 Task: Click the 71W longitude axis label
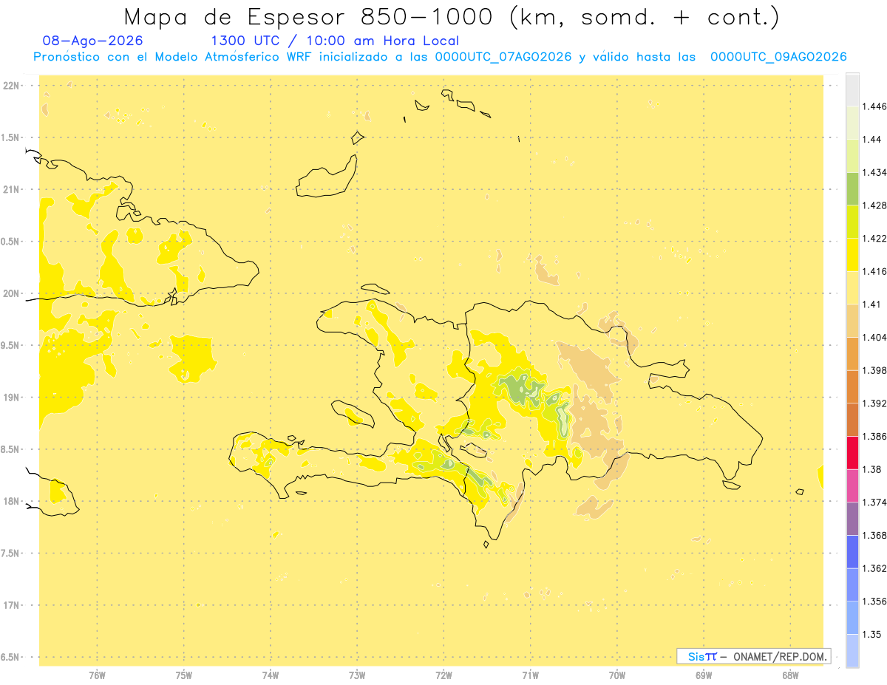[x=530, y=675]
